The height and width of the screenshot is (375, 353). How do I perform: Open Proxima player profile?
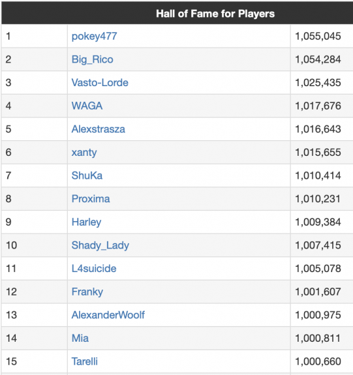(x=91, y=199)
